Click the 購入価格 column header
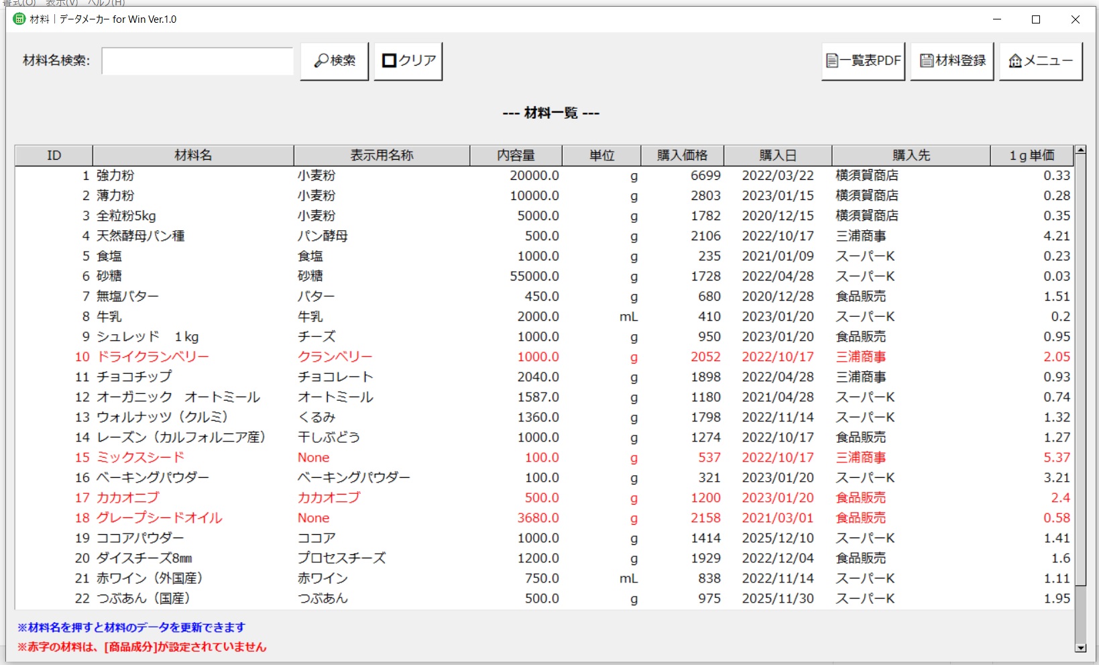 click(x=683, y=156)
